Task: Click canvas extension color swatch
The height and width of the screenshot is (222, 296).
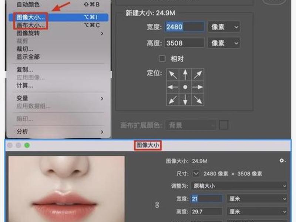Action: coord(223,125)
